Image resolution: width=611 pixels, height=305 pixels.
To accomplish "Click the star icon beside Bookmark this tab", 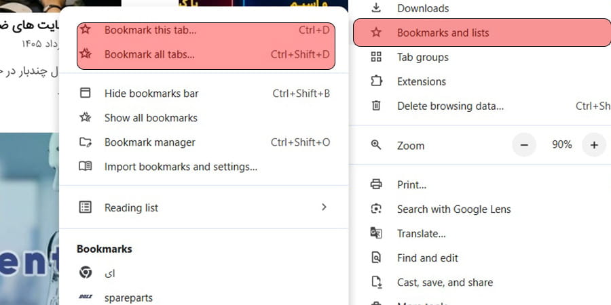I will click(86, 29).
